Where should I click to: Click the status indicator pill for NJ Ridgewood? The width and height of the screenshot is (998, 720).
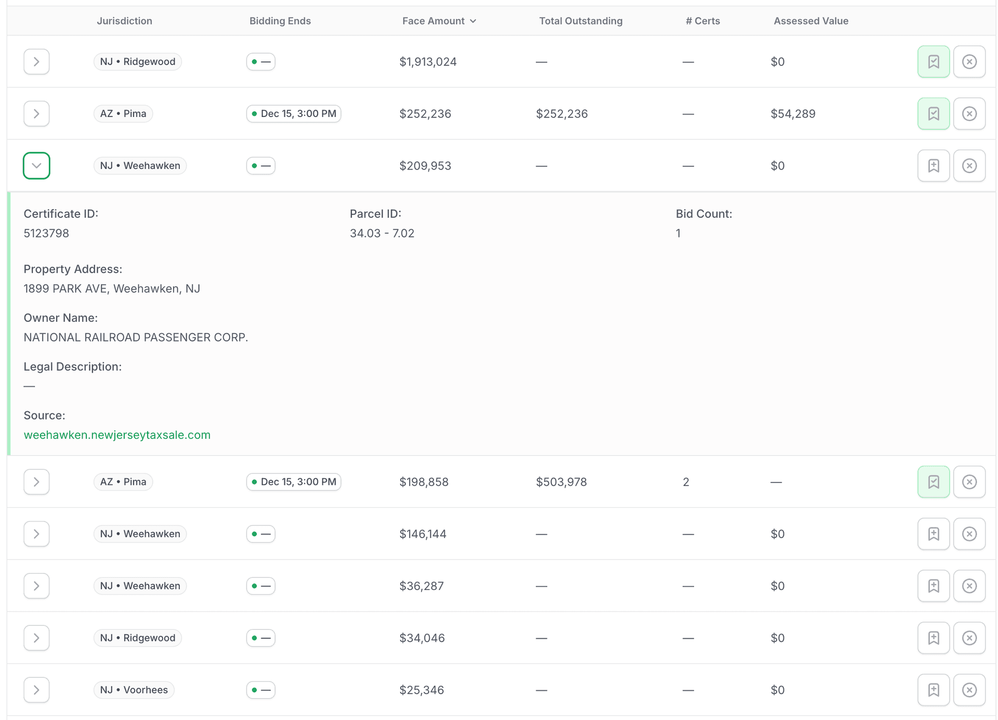point(260,61)
